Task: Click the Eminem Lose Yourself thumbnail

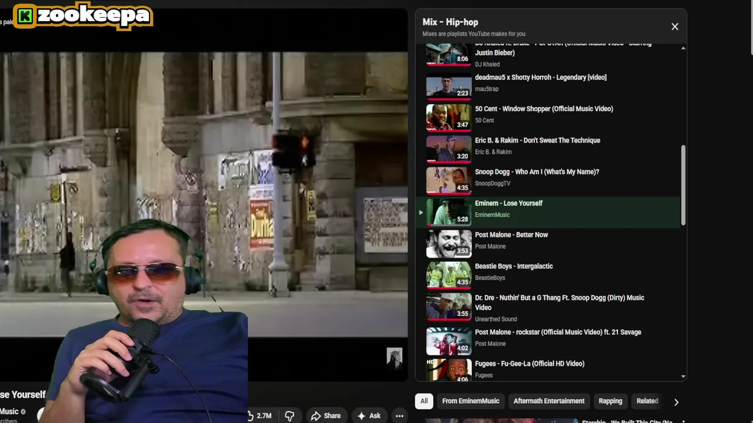Action: pyautogui.click(x=449, y=212)
